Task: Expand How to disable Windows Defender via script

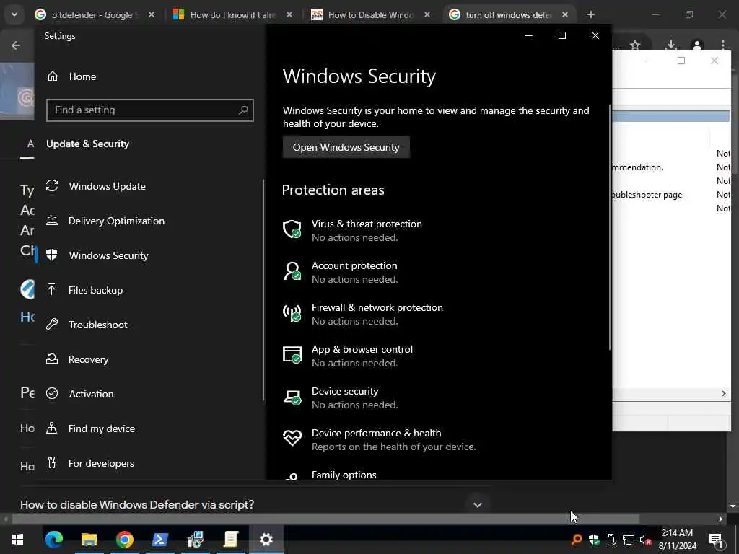Action: tap(478, 505)
